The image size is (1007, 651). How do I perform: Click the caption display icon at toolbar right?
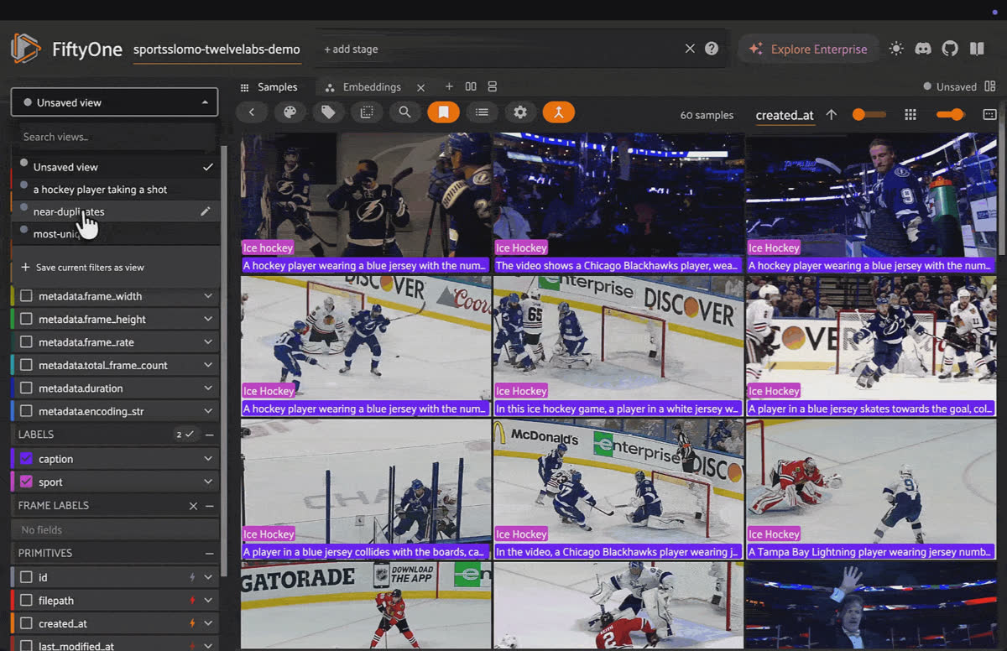click(989, 114)
